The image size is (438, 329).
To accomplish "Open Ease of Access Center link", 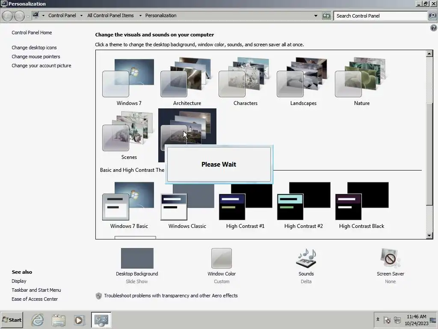I will [x=35, y=299].
